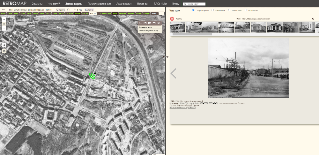Expand the Ещё... map tabs list
This screenshot has height=155, width=319.
[155, 13]
